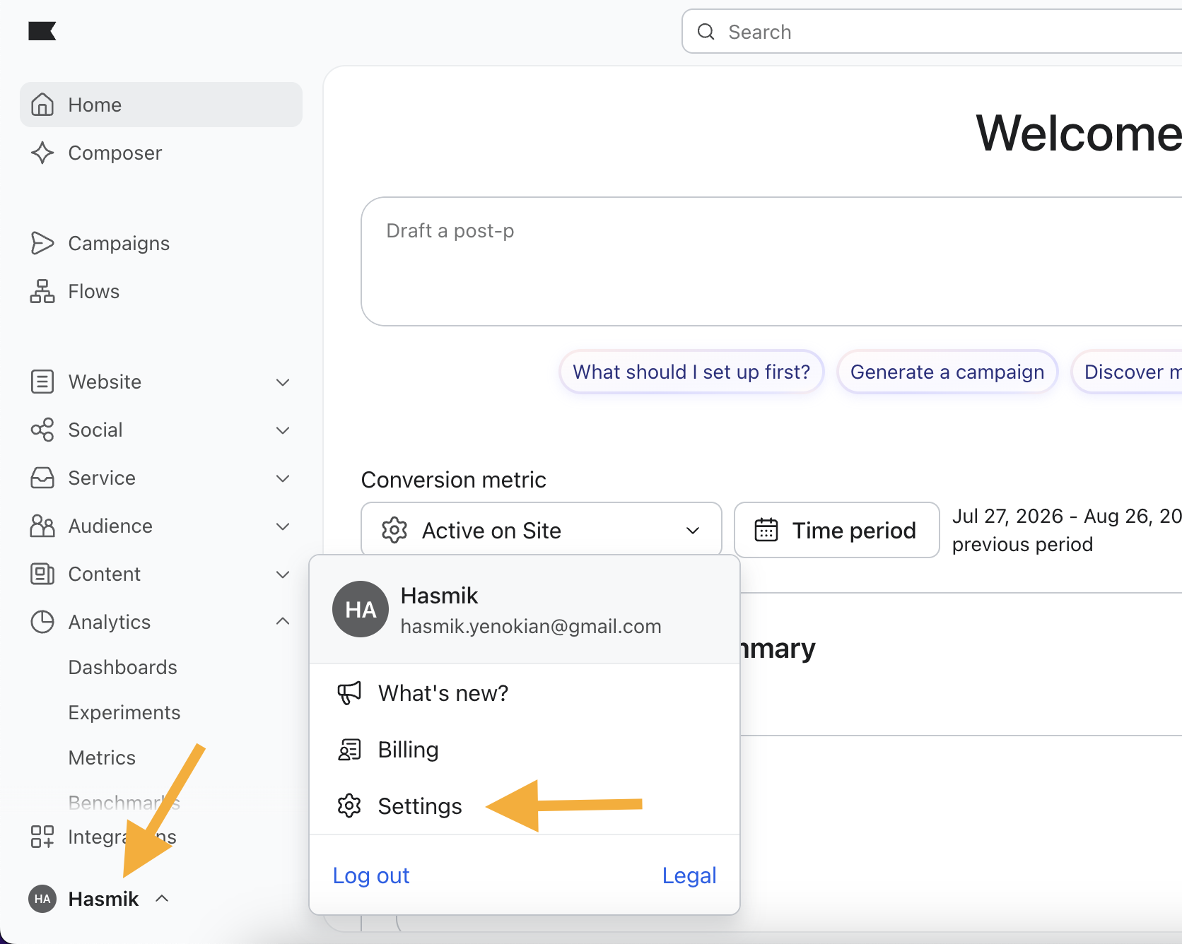Click the Settings gear icon in popup
Screen dimensions: 1182x944
[x=349, y=806]
